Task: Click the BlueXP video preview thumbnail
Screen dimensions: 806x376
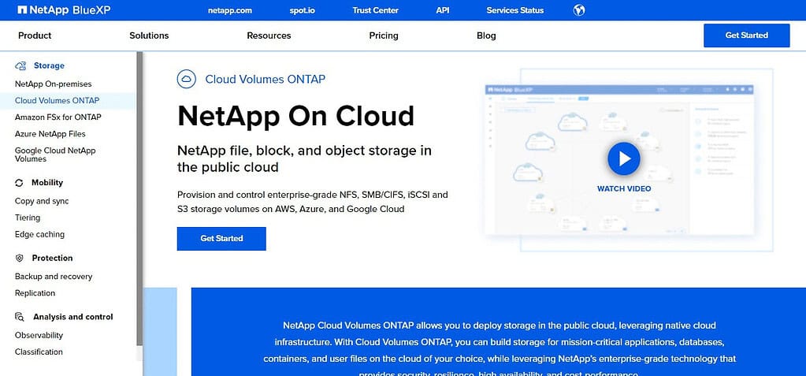Action: pyautogui.click(x=620, y=161)
